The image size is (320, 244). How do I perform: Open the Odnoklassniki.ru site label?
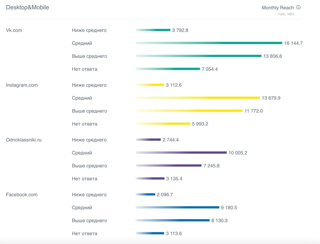coord(24,140)
